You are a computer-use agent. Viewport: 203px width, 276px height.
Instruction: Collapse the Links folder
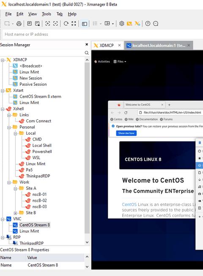(x=9, y=115)
